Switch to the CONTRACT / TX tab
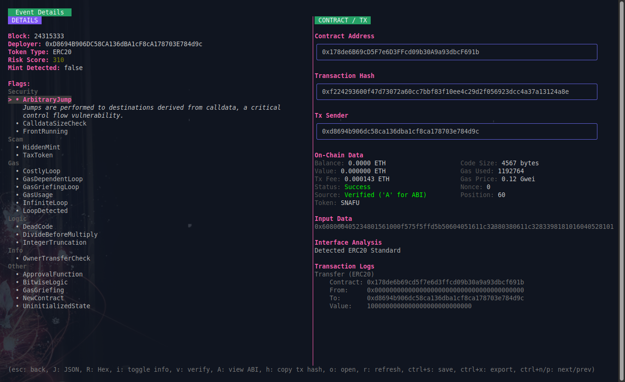 [x=343, y=20]
